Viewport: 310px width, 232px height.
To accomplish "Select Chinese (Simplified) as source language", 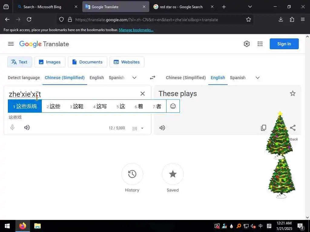I will 65,78.
